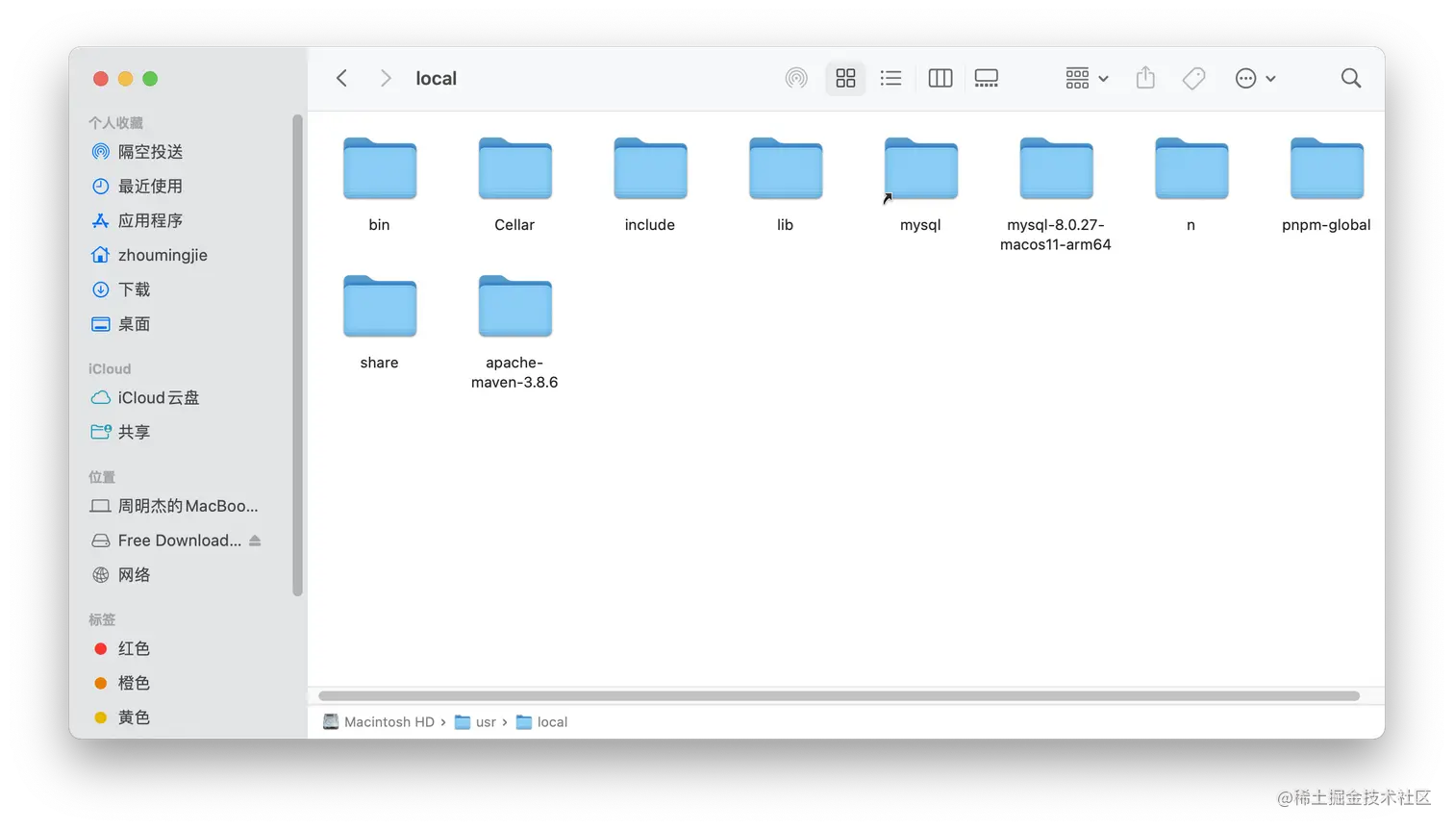Click the horizontal scrollbar of the file area

839,696
